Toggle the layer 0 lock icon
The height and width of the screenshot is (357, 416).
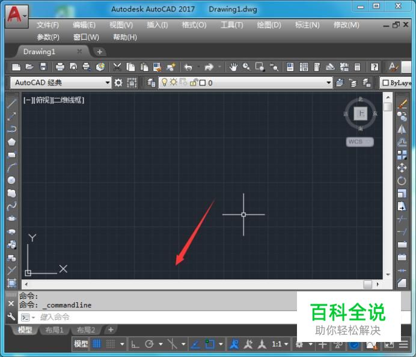coord(194,82)
